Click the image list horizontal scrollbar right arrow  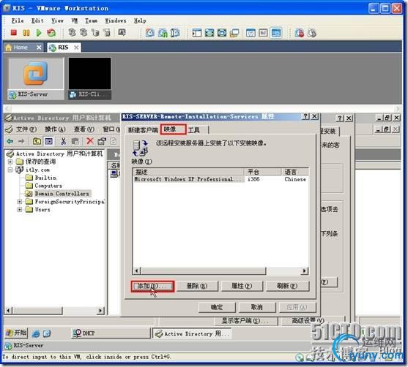coord(305,271)
